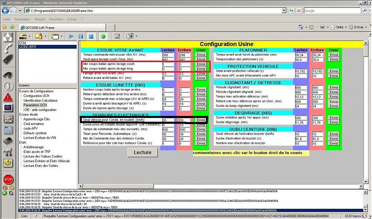The image size is (372, 219).
Task: Open the Favoriten menu
Action: click(x=56, y=19)
